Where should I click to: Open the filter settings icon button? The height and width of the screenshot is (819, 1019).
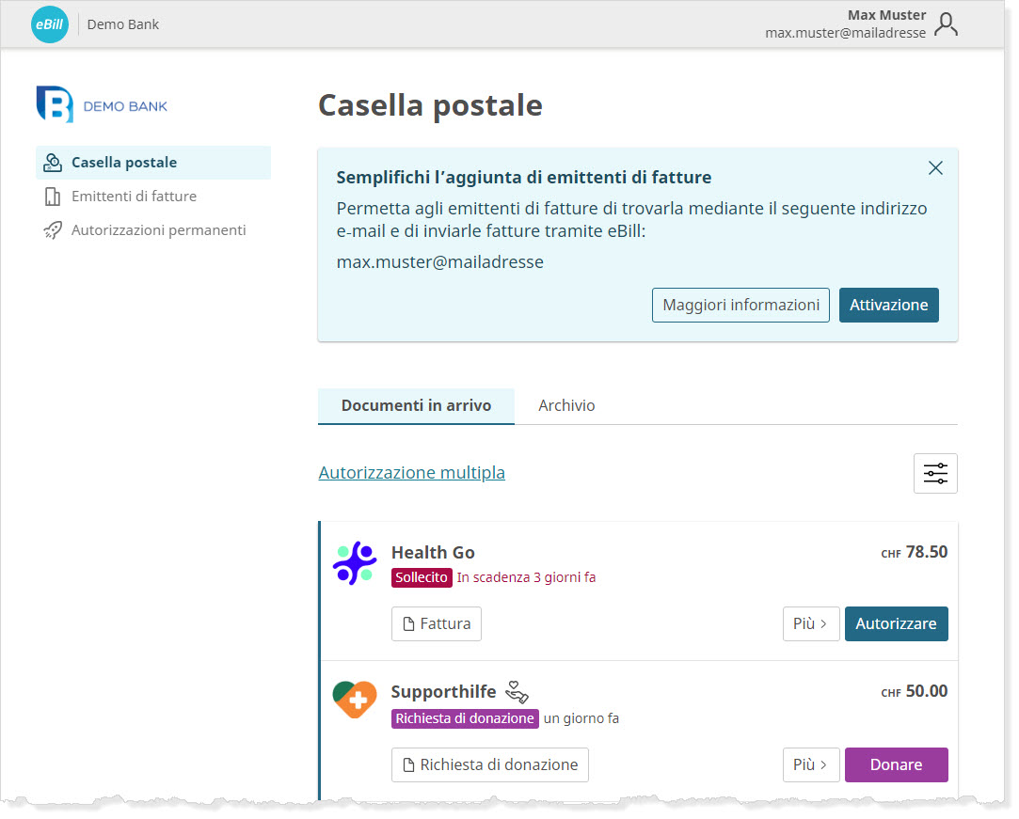934,473
